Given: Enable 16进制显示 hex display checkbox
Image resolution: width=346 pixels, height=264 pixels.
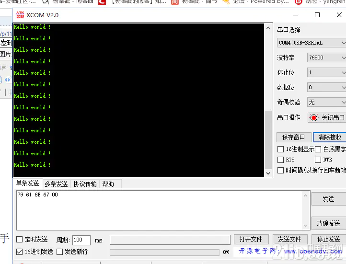Looking at the screenshot, I should click(280, 149).
